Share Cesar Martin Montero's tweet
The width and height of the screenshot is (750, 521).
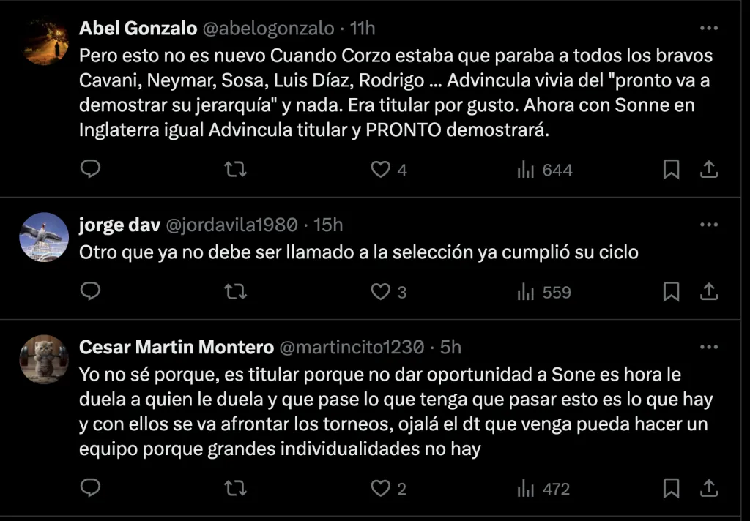point(708,488)
